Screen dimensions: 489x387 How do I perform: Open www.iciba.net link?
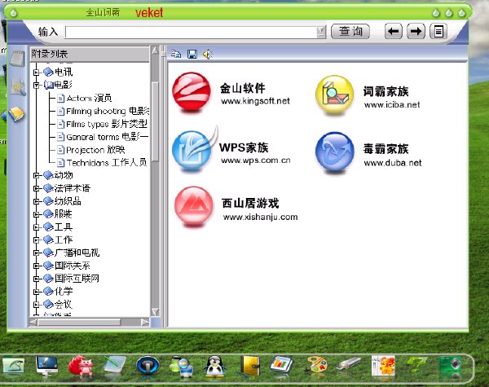tap(392, 105)
